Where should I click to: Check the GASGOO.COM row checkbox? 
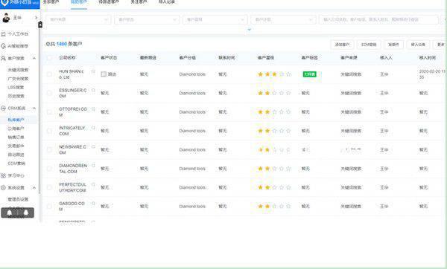(49, 206)
